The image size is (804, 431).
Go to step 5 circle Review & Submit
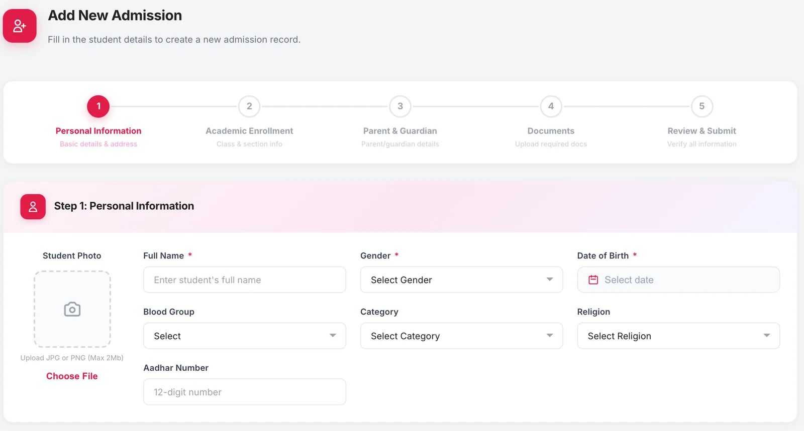(x=702, y=106)
